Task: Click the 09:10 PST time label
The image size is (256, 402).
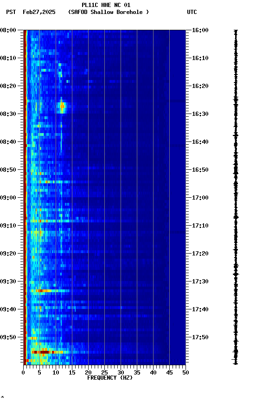Action: [x=8, y=226]
